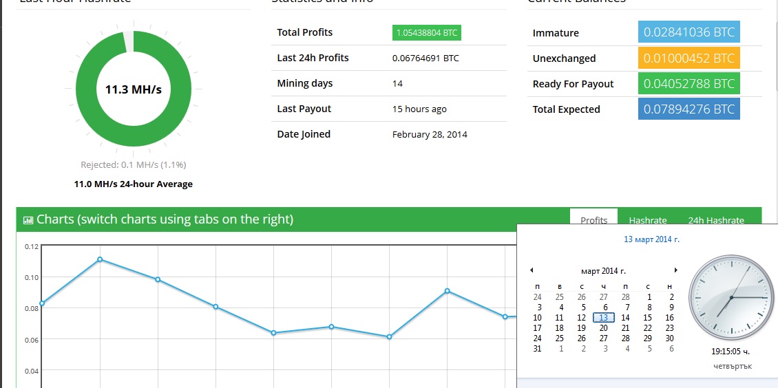
Task: Click the Immature label
Action: (x=556, y=33)
